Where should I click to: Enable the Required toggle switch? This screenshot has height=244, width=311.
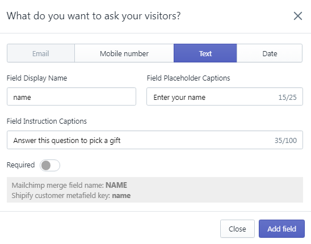(x=50, y=165)
